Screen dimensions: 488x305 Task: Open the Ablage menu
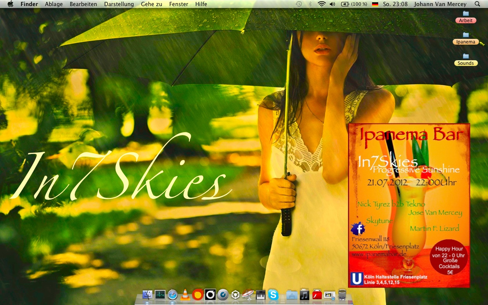(54, 4)
